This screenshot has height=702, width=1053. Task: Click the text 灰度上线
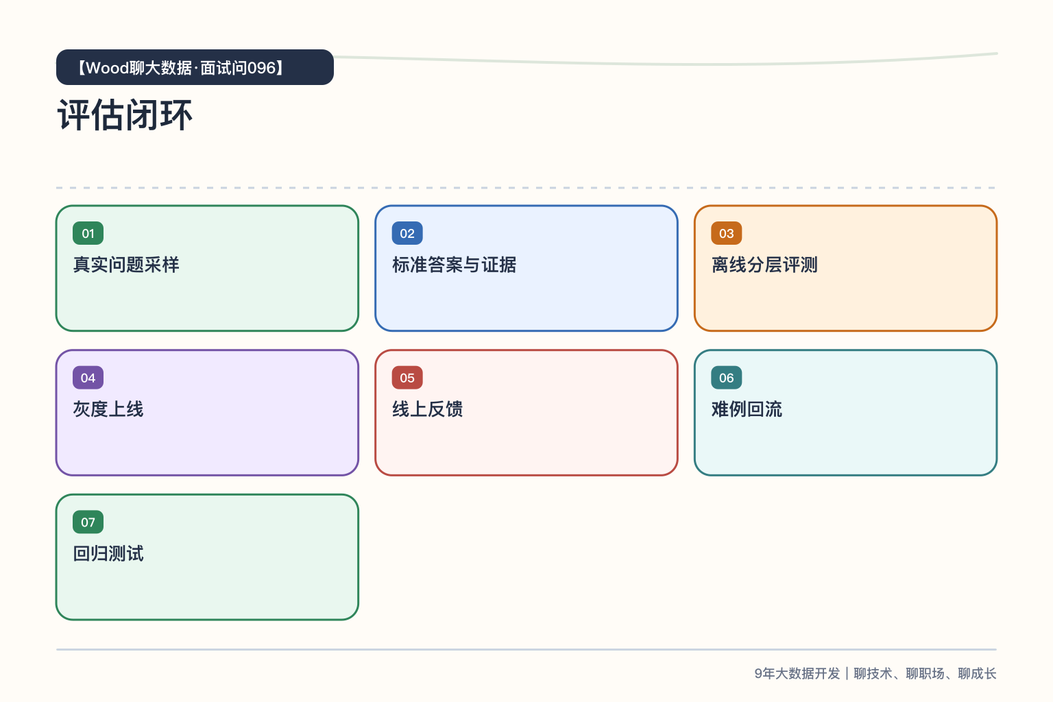pos(108,409)
